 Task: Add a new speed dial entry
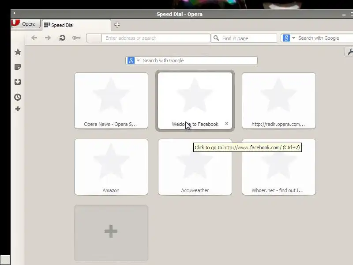(111, 233)
